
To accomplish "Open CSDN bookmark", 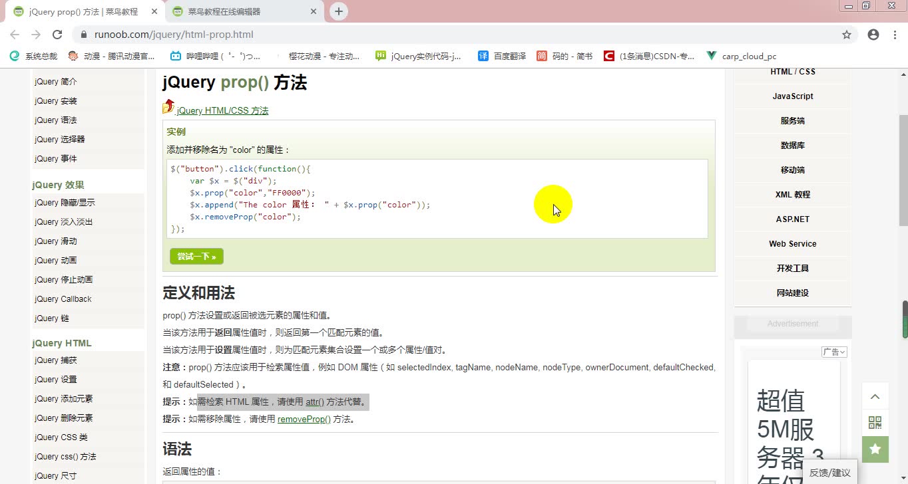I will click(x=649, y=57).
